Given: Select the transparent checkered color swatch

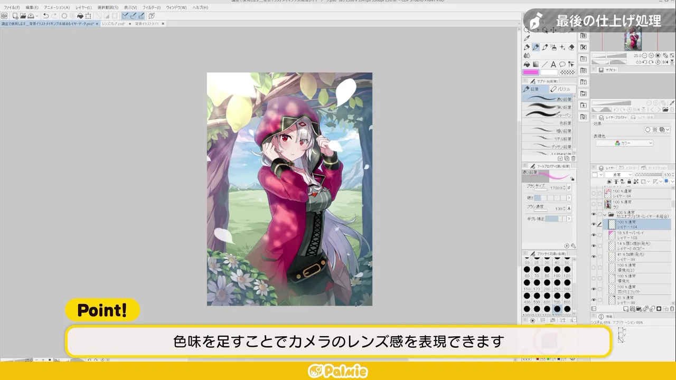Looking at the screenshot, I should (568, 72).
